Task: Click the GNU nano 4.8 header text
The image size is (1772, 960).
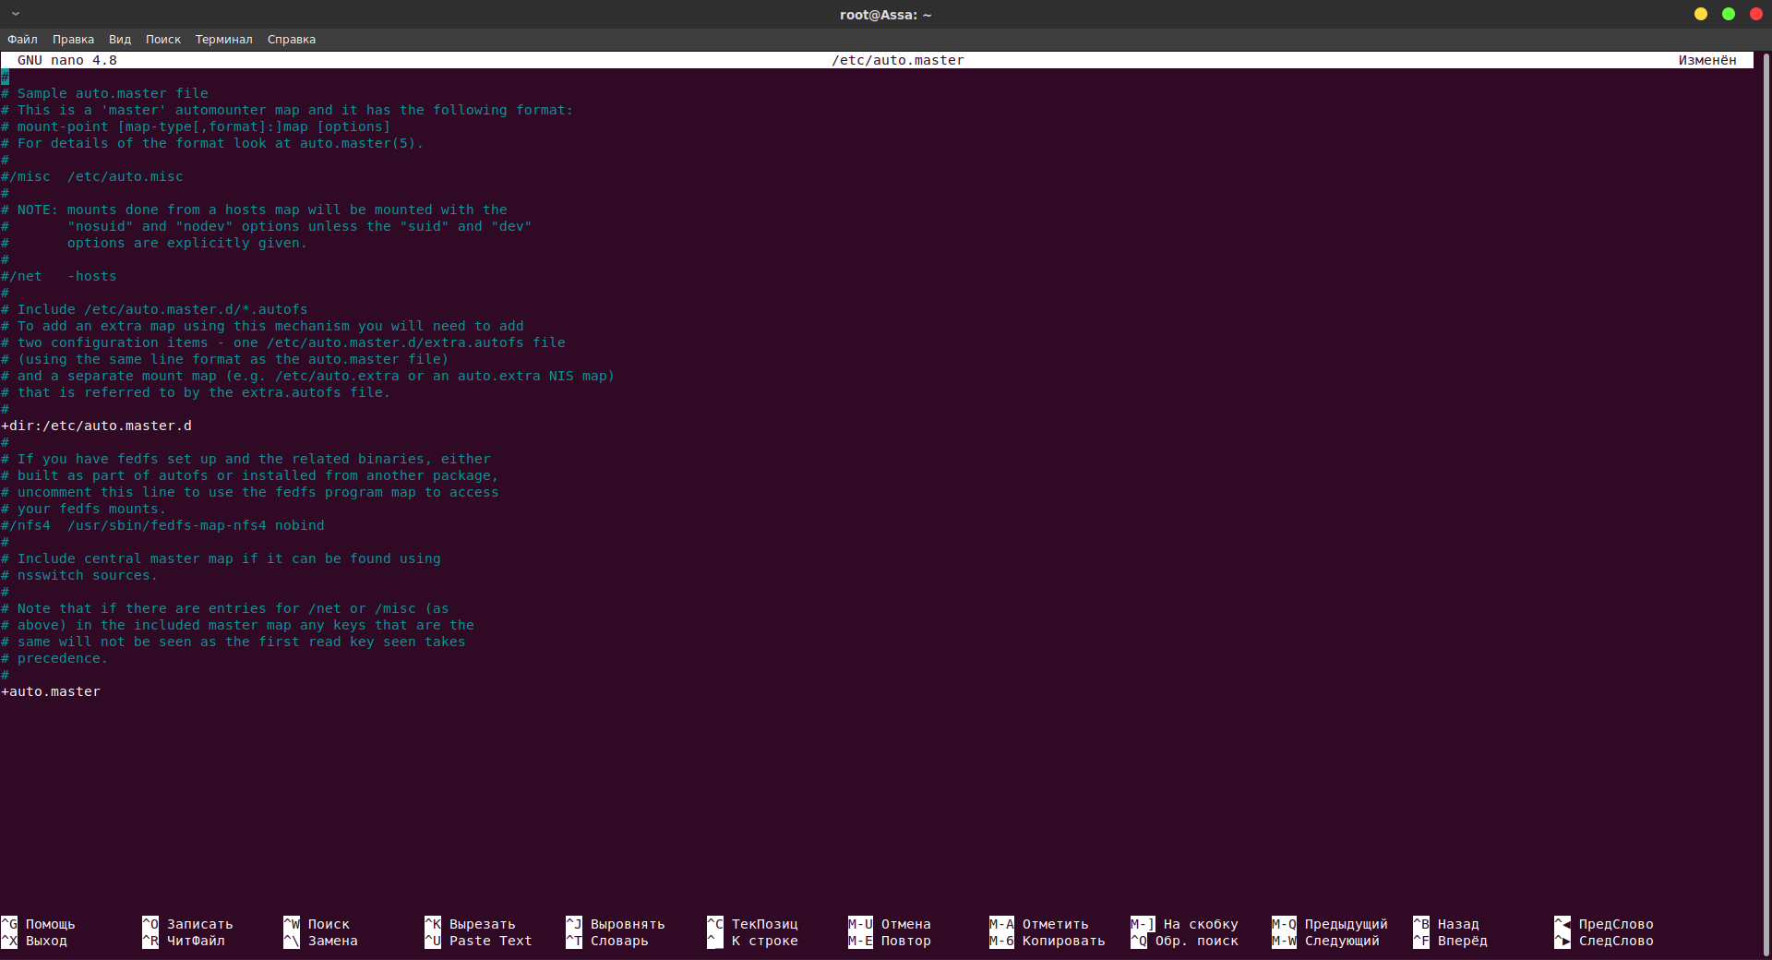Action: point(67,60)
